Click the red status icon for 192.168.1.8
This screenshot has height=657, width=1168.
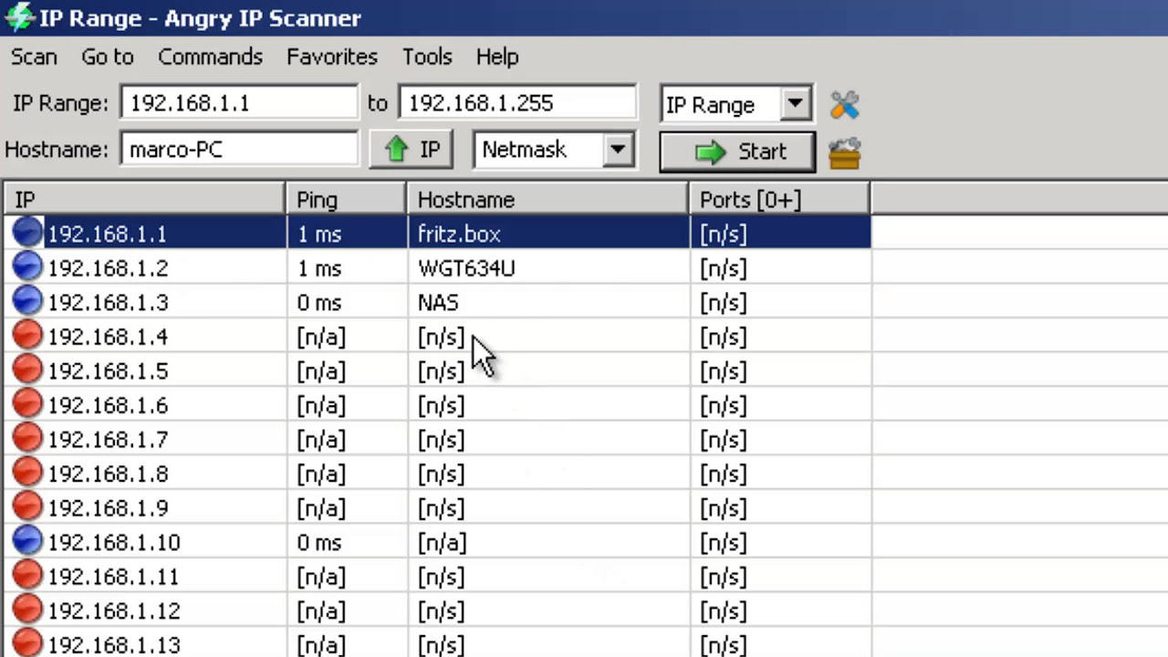27,473
